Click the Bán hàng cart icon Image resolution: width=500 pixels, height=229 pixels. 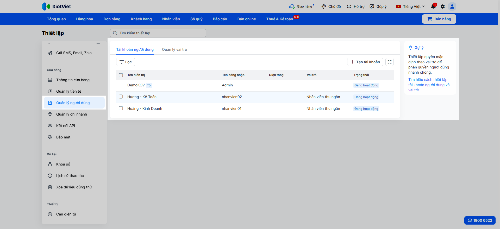click(430, 19)
